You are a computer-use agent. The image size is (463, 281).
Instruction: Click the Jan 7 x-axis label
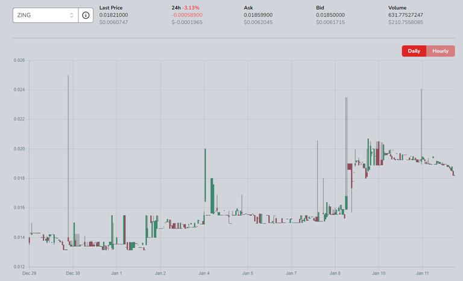(291, 273)
